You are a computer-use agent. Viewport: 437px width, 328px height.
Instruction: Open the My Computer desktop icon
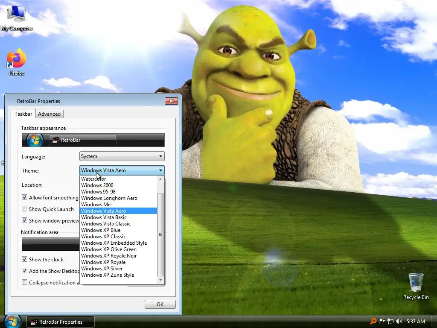click(x=17, y=17)
